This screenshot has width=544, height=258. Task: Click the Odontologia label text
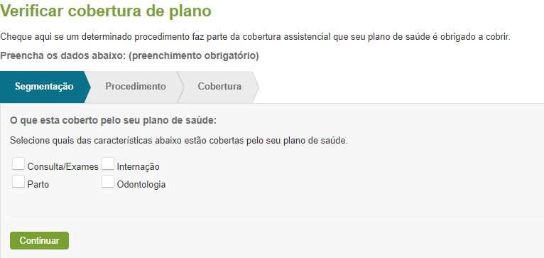tap(141, 185)
